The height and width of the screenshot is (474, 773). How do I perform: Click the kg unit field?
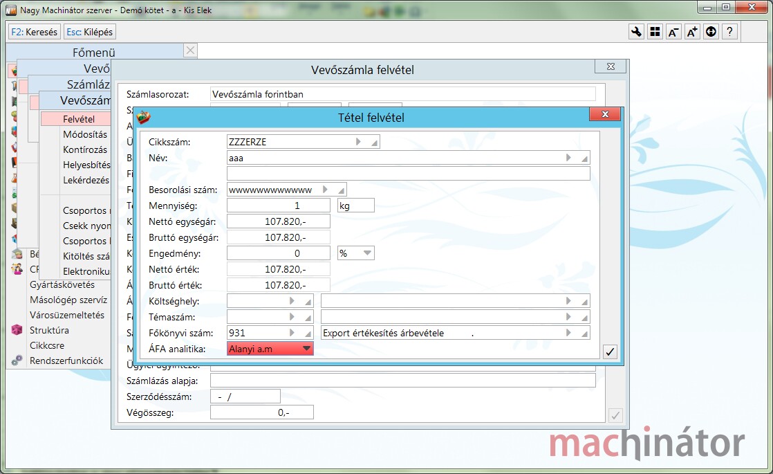tap(356, 206)
